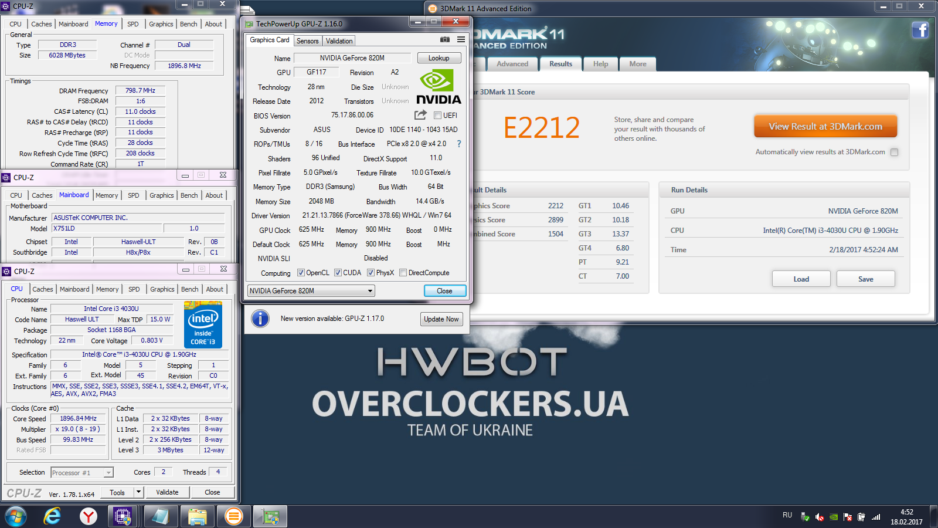This screenshot has width=938, height=528.
Task: Click the Intel Core i3 logo in CPU-Z
Action: (203, 324)
